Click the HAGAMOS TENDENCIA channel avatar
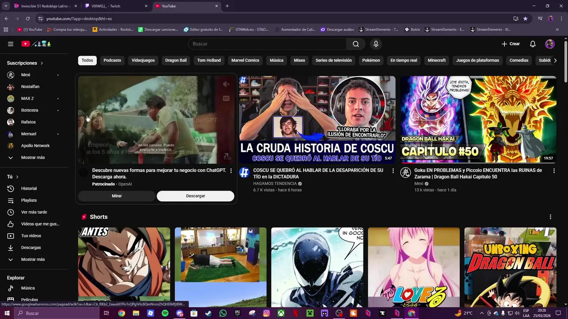This screenshot has height=319, width=568. click(x=244, y=173)
